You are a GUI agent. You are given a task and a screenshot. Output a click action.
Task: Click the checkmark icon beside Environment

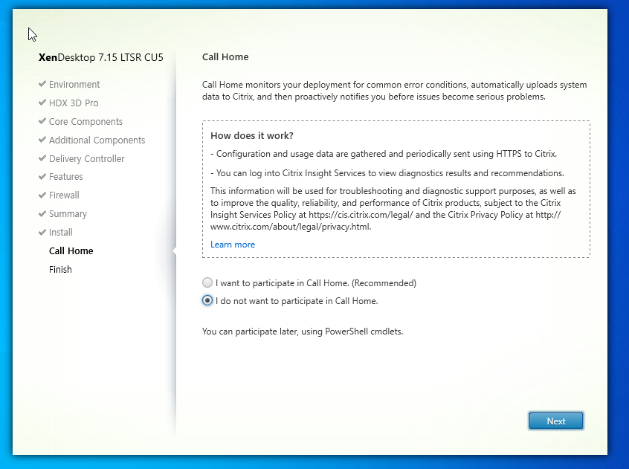pyautogui.click(x=42, y=84)
